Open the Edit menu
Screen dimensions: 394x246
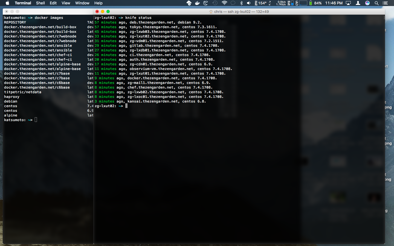click(x=53, y=3)
